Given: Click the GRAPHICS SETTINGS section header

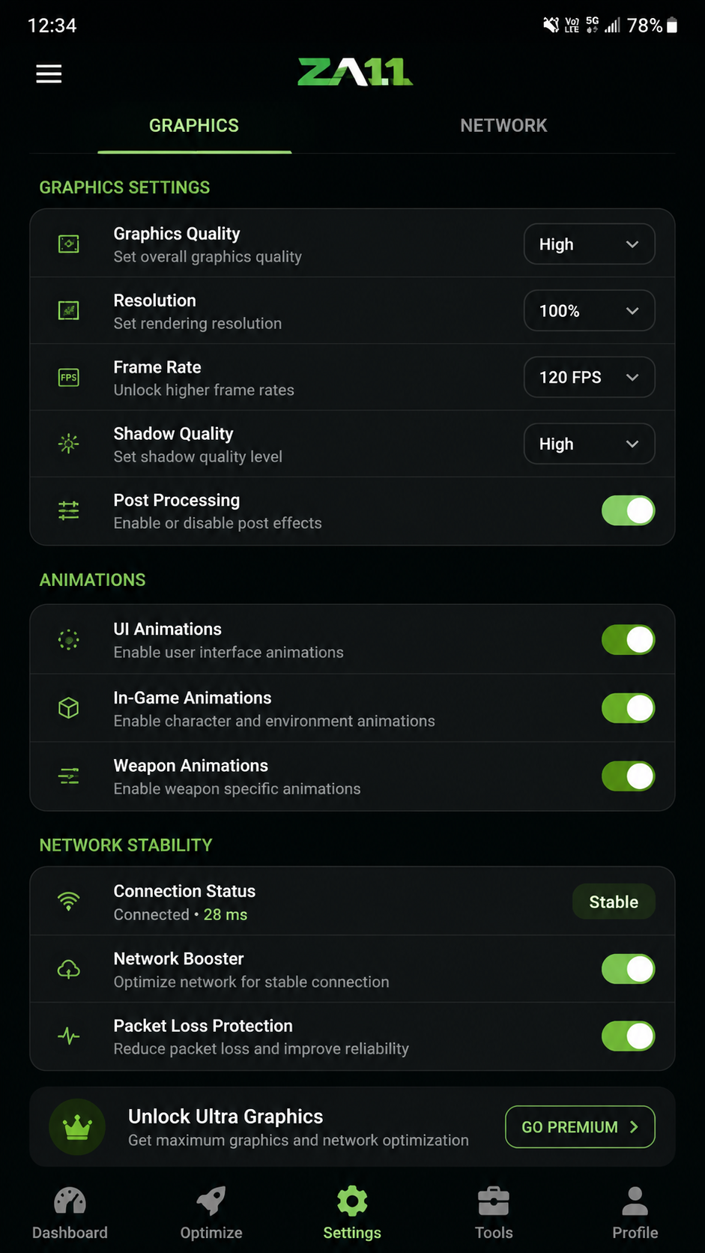Looking at the screenshot, I should pos(124,187).
